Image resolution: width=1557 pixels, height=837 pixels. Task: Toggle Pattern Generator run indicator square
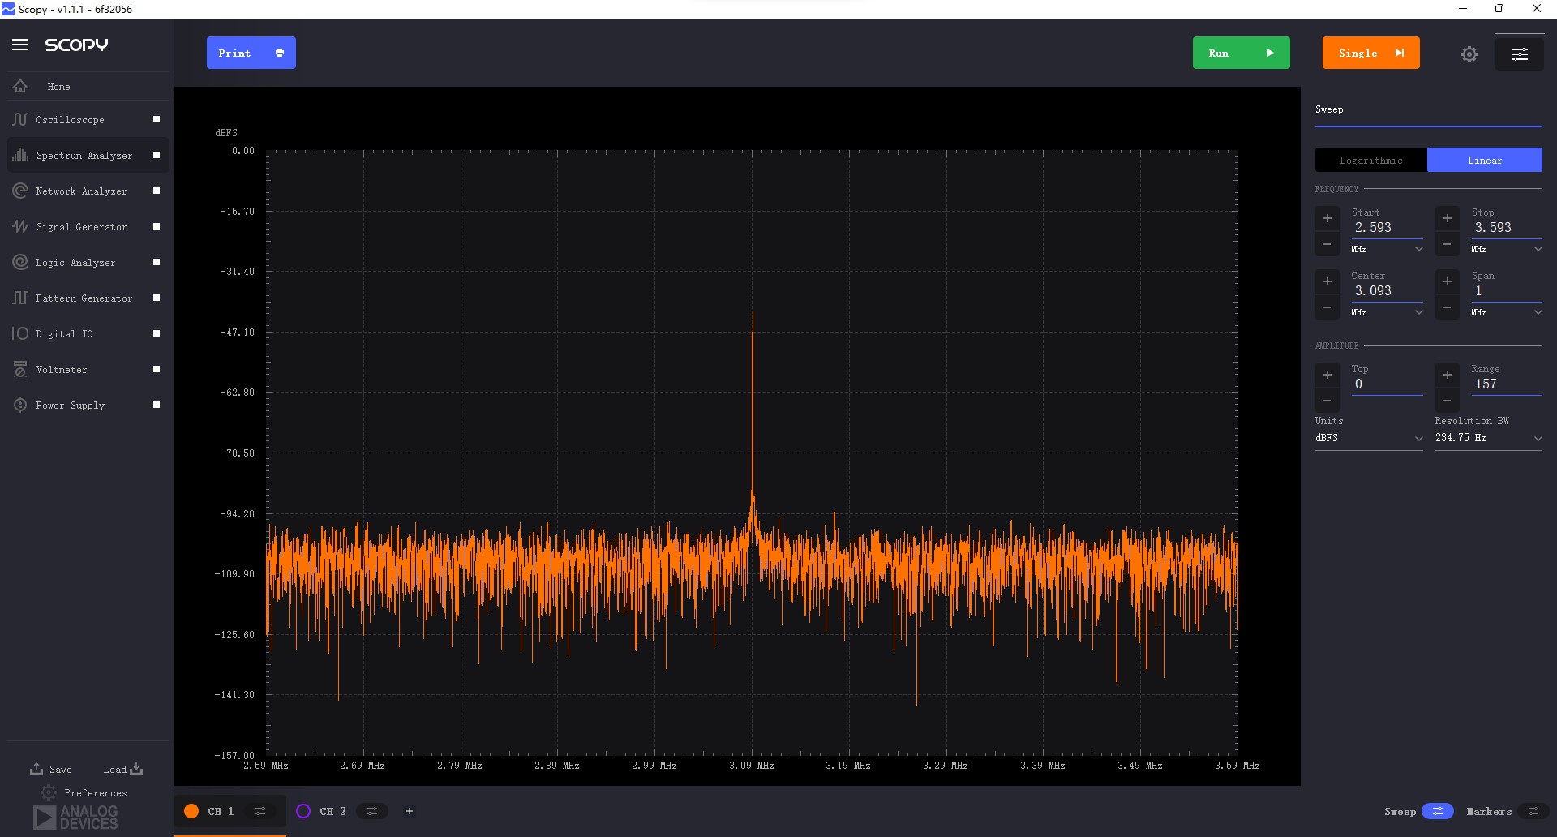click(157, 298)
